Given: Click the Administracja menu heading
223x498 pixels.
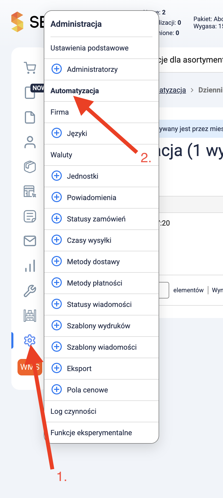Looking at the screenshot, I should pyautogui.click(x=76, y=24).
